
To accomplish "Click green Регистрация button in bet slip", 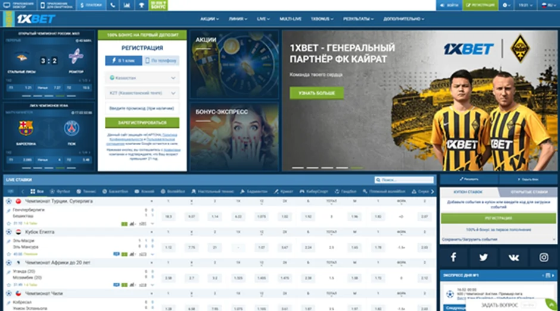I will point(499,218).
